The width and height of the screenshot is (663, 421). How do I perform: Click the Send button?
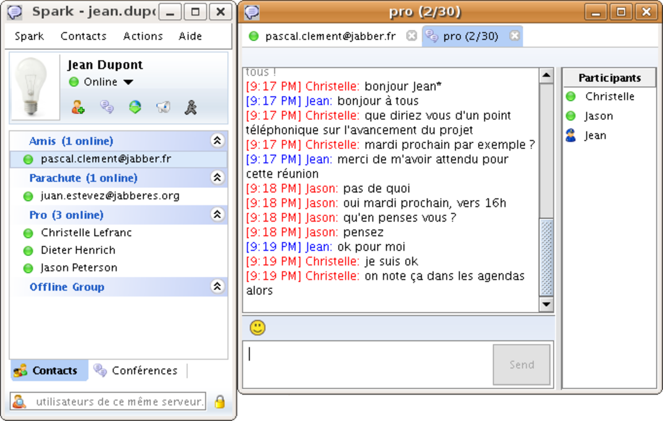click(x=522, y=365)
